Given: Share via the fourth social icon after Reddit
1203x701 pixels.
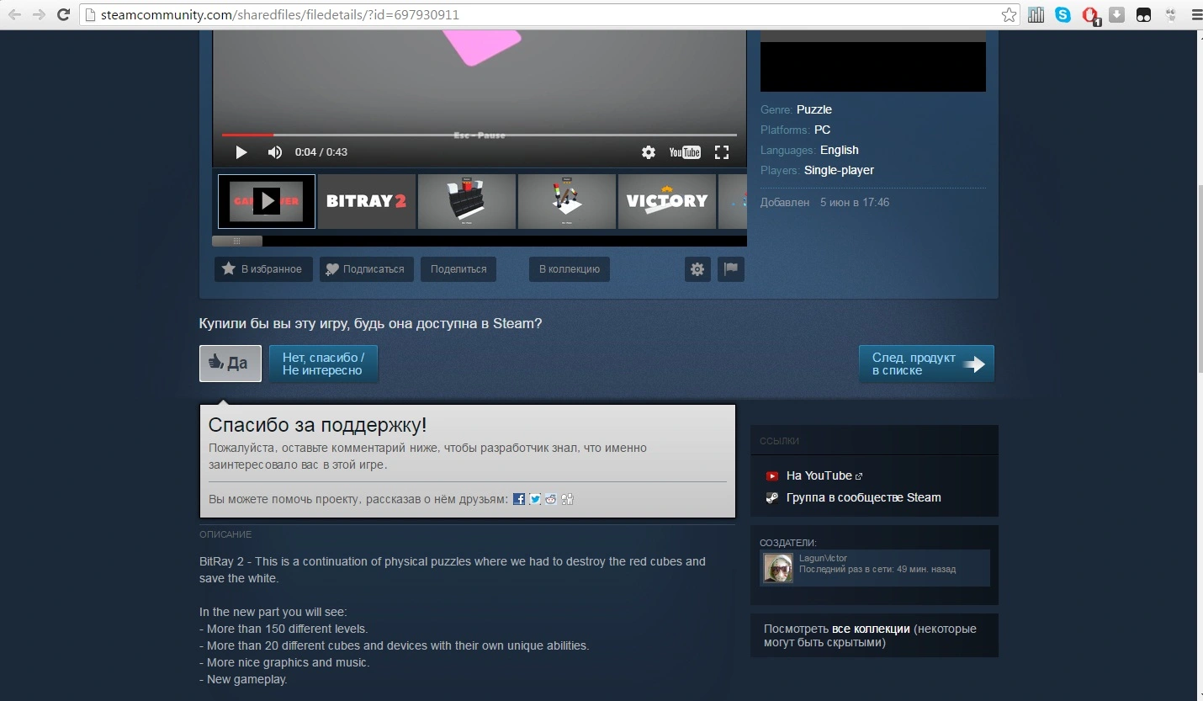Looking at the screenshot, I should point(567,499).
